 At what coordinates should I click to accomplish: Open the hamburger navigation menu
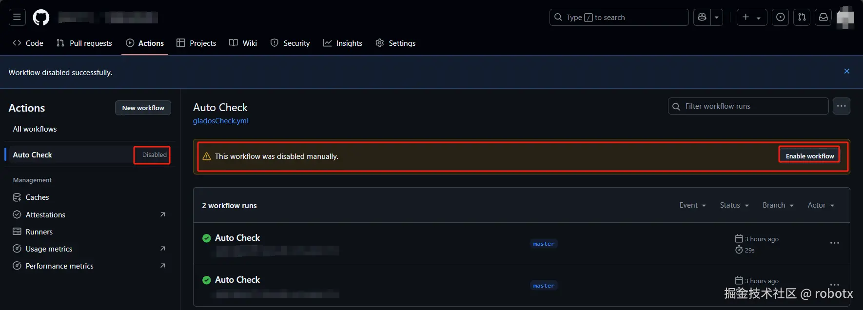17,18
